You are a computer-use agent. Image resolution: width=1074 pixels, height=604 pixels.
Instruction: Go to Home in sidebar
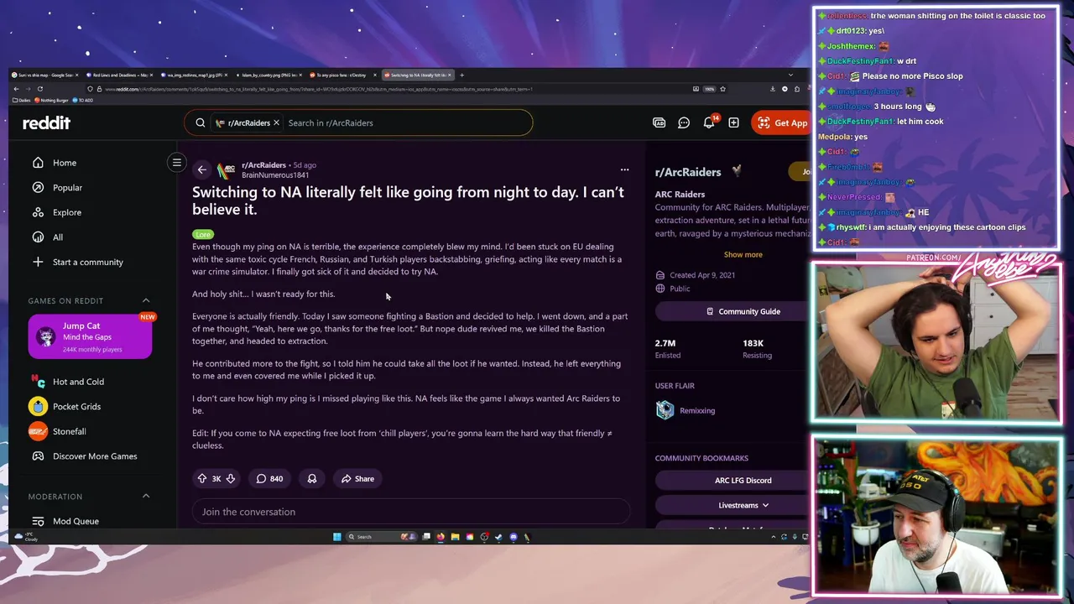point(65,163)
